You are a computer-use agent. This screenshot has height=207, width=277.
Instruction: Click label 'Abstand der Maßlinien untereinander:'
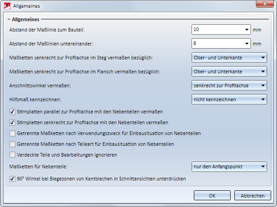pyautogui.click(x=51, y=44)
